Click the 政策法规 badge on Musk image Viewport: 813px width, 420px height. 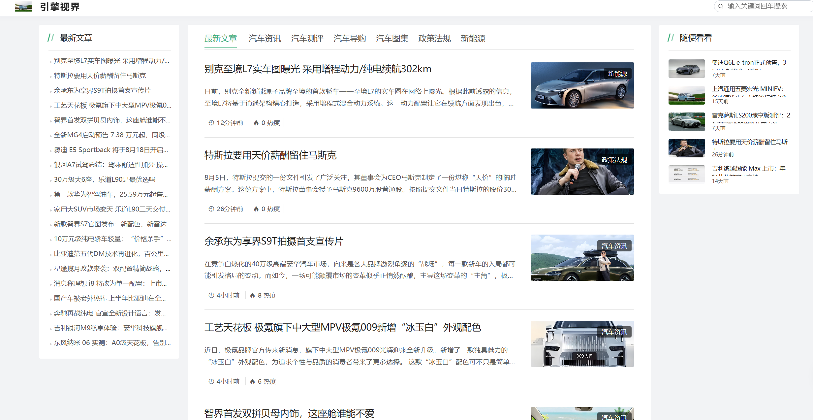tap(614, 160)
